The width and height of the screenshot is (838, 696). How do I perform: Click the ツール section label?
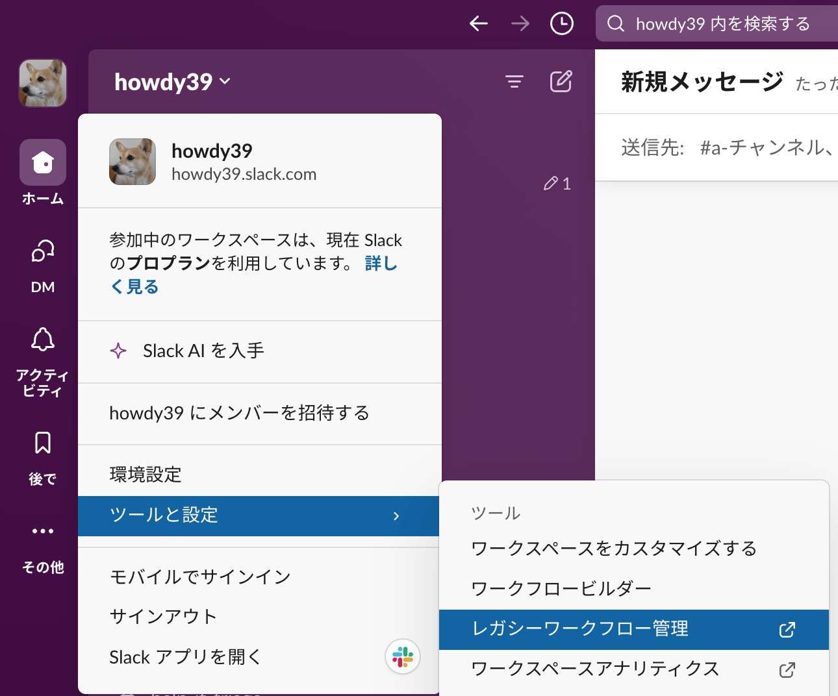tap(496, 514)
